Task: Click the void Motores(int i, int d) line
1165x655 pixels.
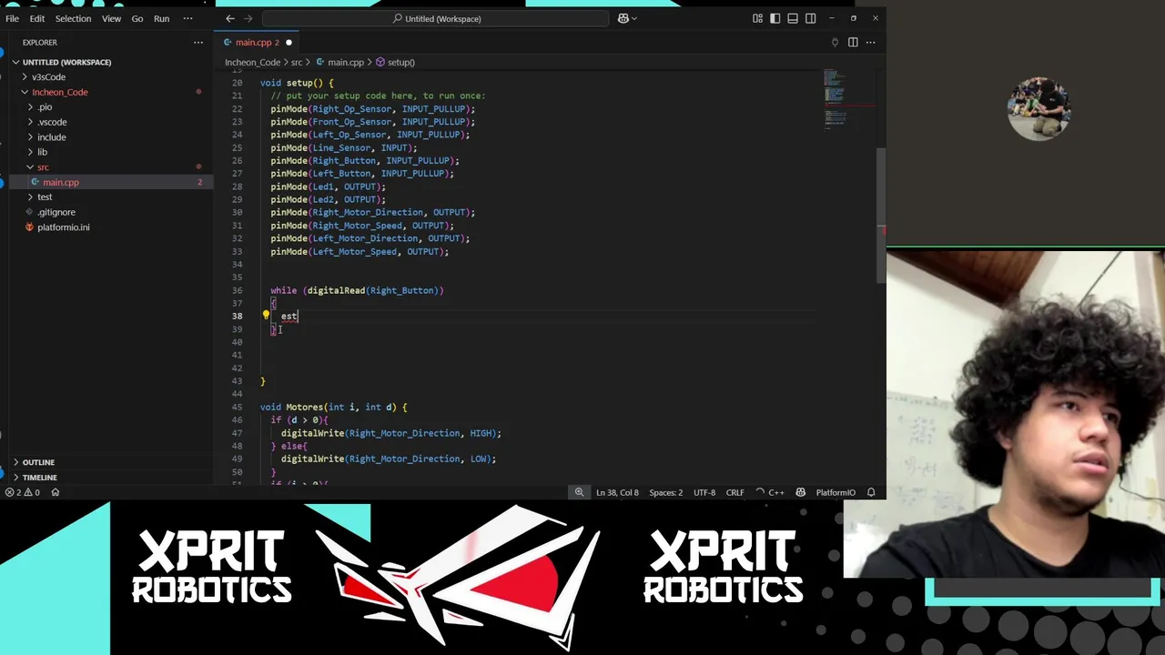Action: pyautogui.click(x=333, y=407)
